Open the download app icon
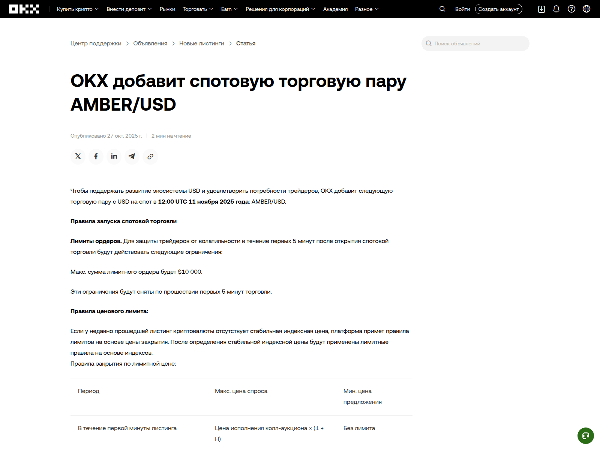The width and height of the screenshot is (600, 450). (x=541, y=9)
